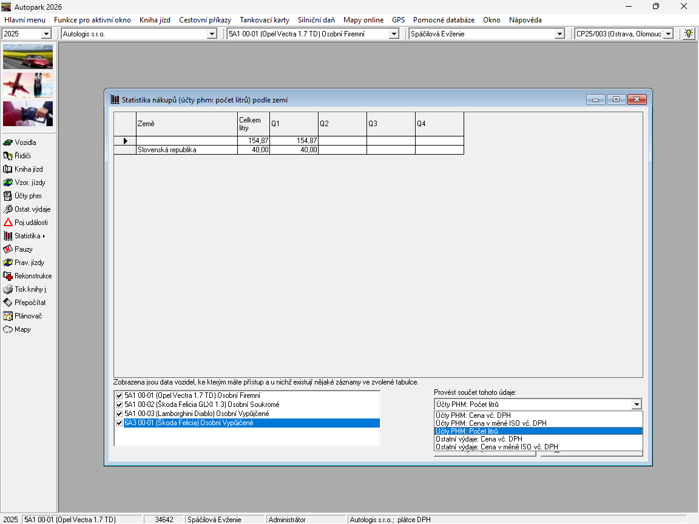Uncheck the Opel Vectra 1.7 TD vehicle

119,396
